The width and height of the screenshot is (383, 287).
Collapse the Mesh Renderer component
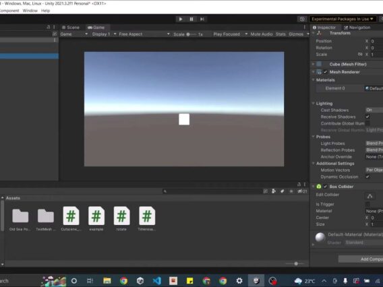pyautogui.click(x=313, y=71)
